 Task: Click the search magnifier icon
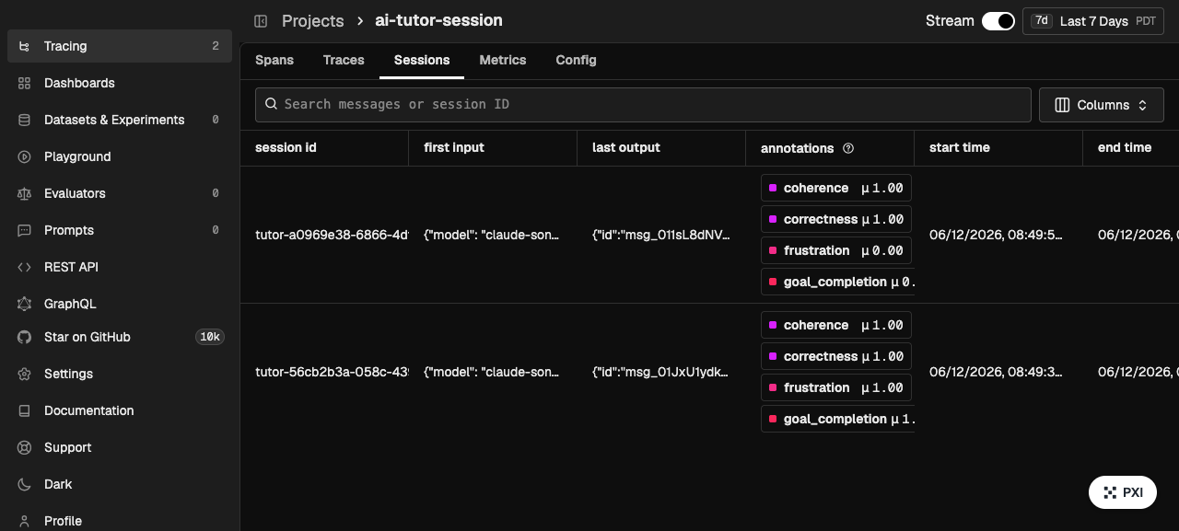[272, 104]
